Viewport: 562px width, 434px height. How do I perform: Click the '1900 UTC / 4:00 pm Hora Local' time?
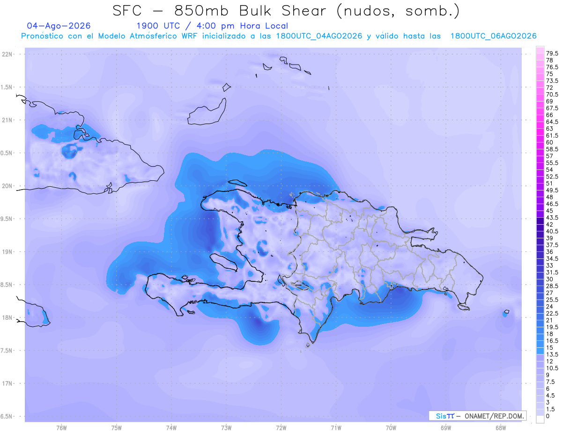click(212, 26)
